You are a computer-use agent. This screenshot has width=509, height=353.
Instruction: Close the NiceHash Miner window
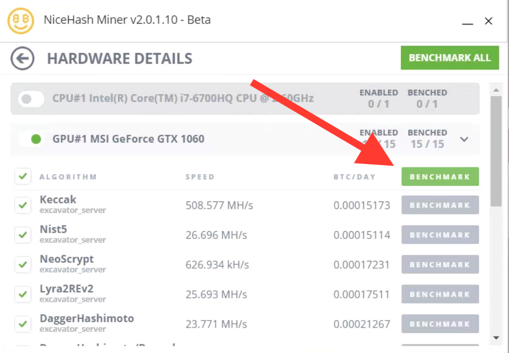point(488,21)
